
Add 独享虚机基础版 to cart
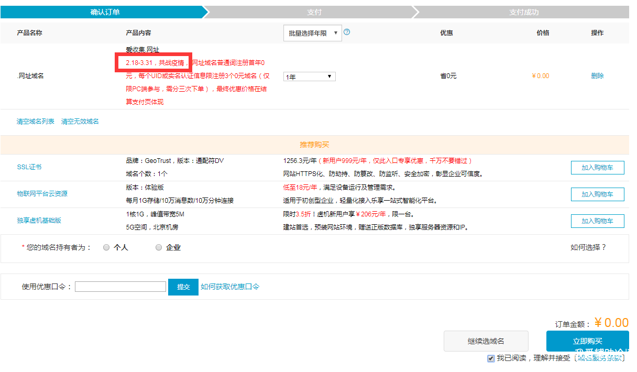tap(597, 221)
